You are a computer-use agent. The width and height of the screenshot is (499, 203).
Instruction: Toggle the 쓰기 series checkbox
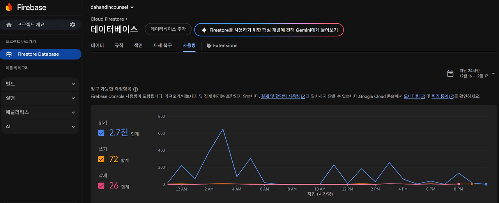point(101,159)
